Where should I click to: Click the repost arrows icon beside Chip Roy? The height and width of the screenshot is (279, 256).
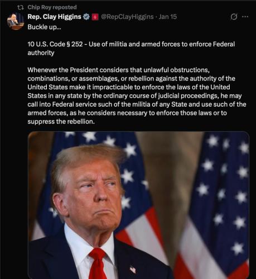click(20, 7)
